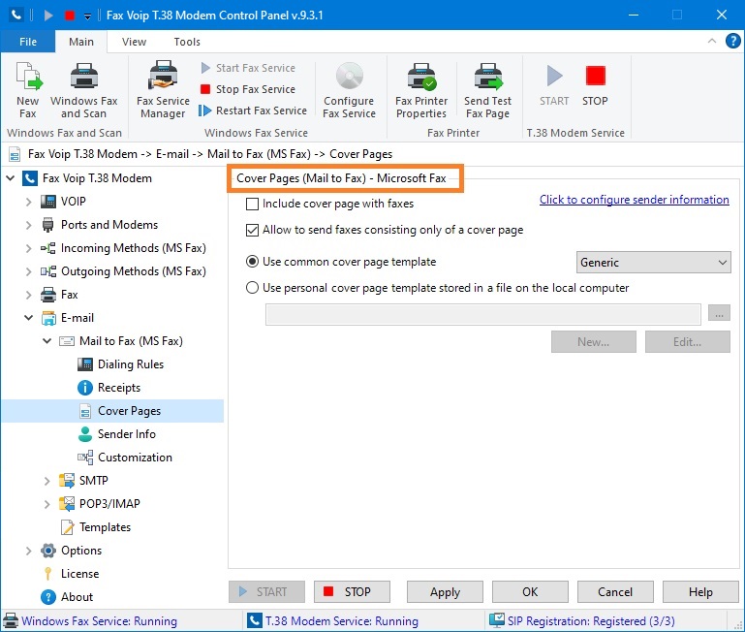Open Receipts in the tree
The height and width of the screenshot is (632, 745).
click(119, 388)
